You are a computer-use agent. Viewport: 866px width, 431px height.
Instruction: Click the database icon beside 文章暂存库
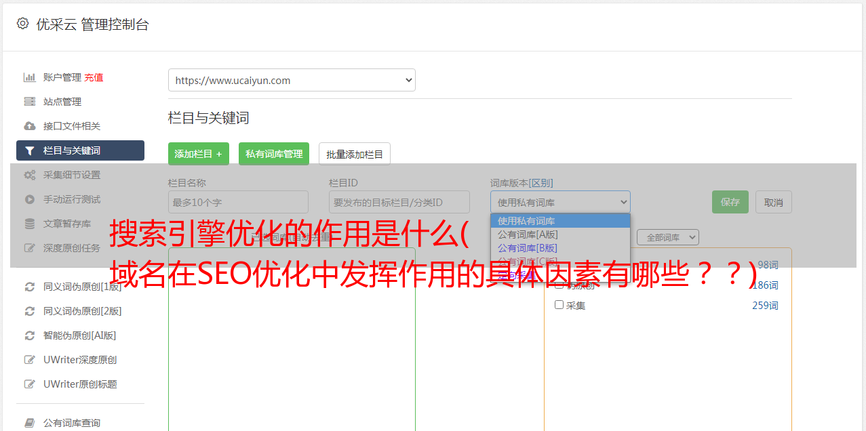click(x=29, y=224)
